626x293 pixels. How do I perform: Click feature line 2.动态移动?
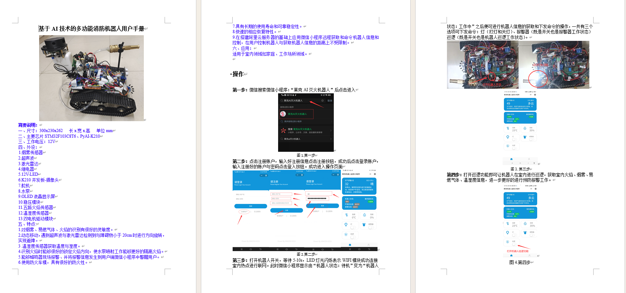click(x=92, y=238)
